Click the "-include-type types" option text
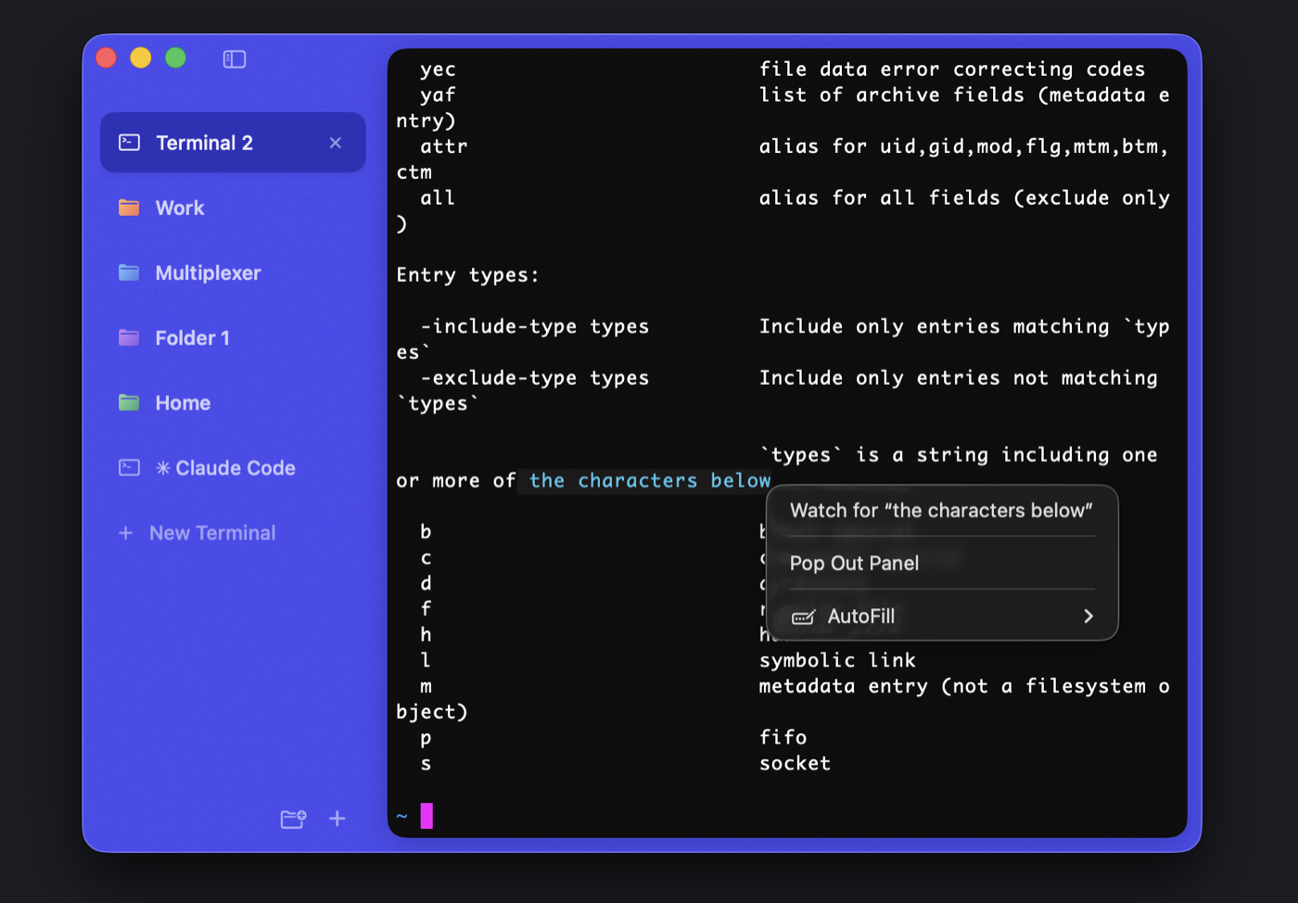The width and height of the screenshot is (1298, 903). (x=535, y=326)
